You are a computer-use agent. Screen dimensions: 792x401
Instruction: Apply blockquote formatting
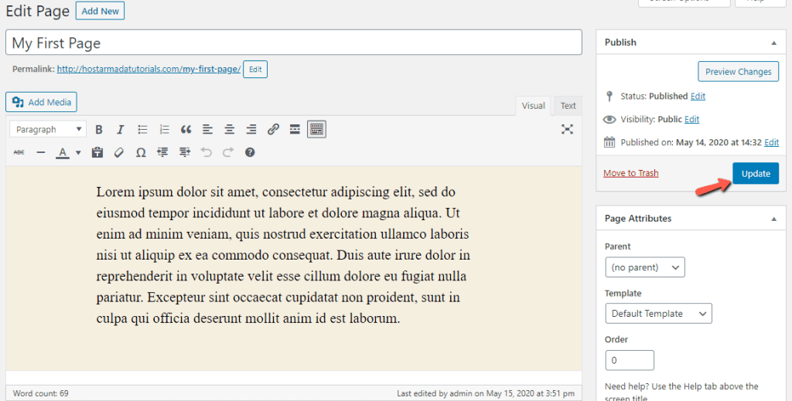tap(186, 130)
